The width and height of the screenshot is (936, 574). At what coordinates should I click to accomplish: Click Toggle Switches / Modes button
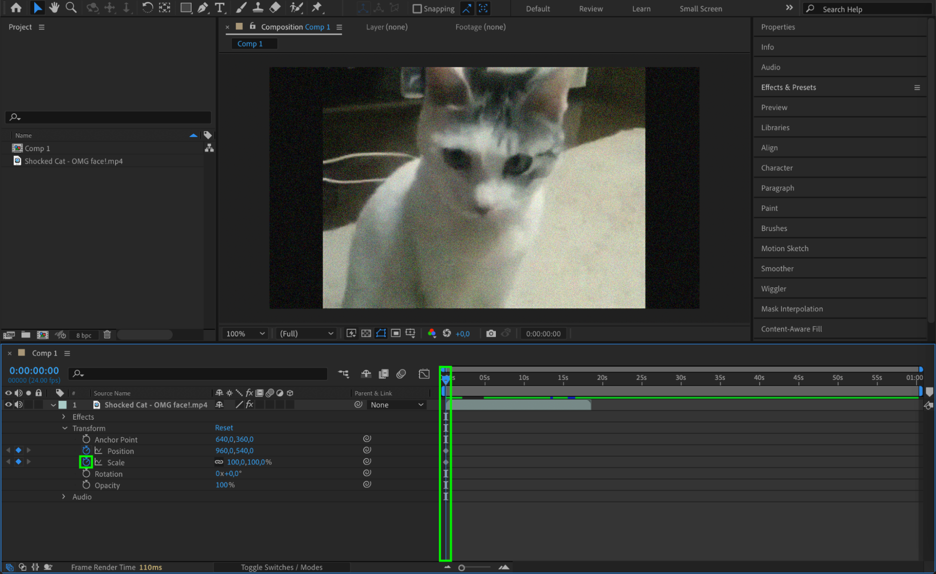coord(281,567)
